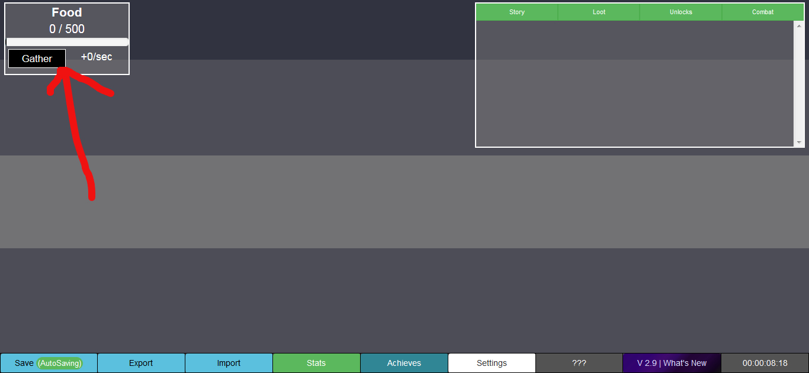Open the Export save dialog
This screenshot has width=809, height=373.
(x=141, y=363)
